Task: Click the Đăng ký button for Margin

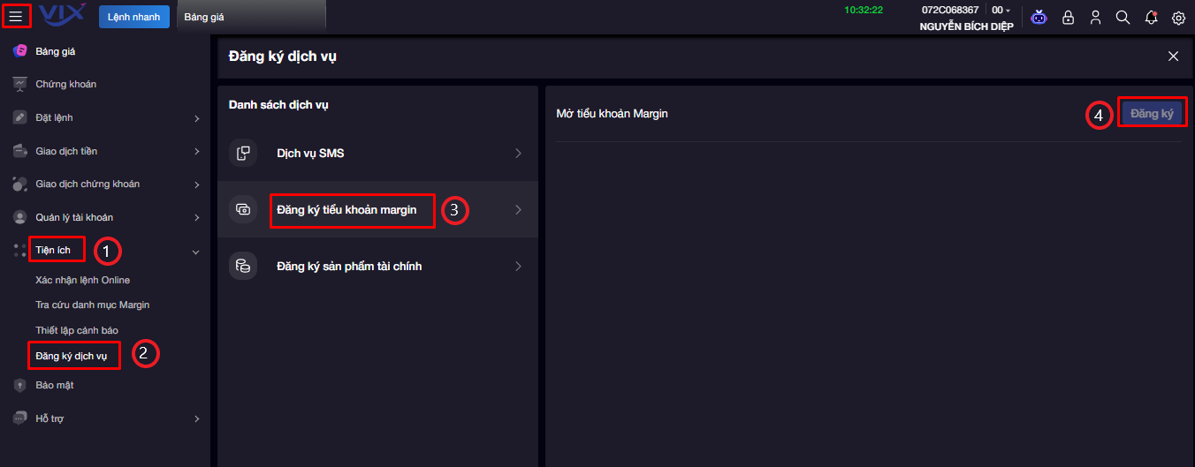Action: pos(1152,114)
